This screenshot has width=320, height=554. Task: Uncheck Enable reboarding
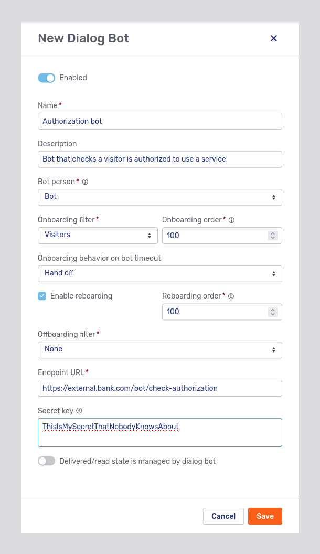point(42,296)
